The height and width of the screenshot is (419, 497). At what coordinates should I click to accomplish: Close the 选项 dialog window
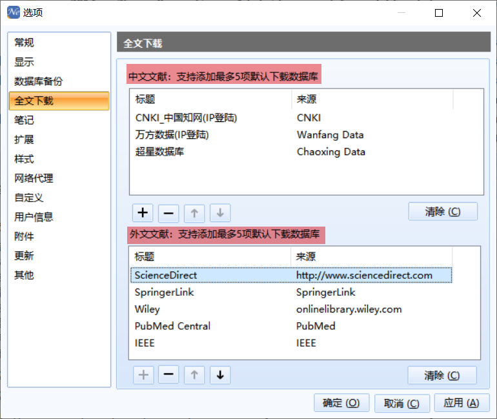pos(477,13)
